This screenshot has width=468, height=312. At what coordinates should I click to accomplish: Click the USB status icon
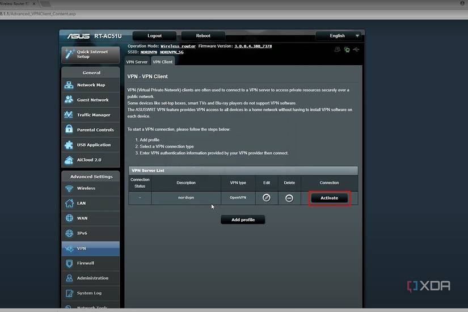click(356, 49)
